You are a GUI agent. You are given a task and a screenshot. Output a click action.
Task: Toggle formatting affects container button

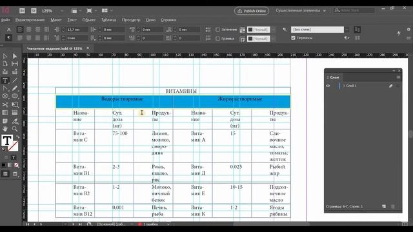tap(6, 157)
